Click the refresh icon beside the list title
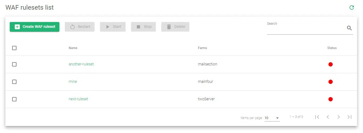 tap(351, 8)
